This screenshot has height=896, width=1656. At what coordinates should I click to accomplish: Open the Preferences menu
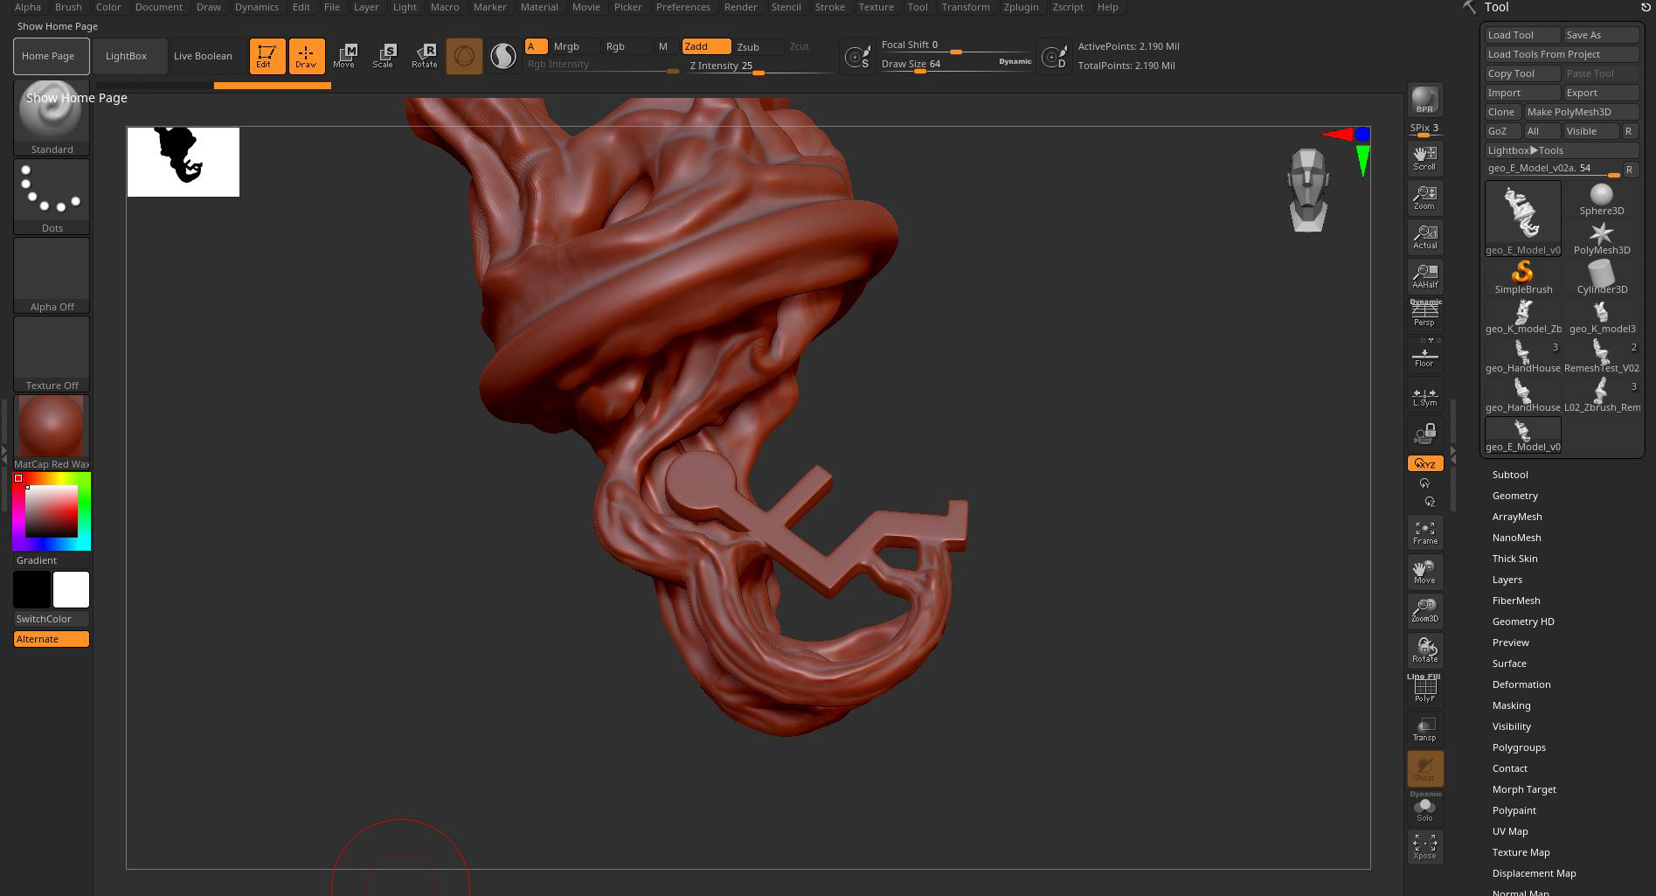pos(682,7)
